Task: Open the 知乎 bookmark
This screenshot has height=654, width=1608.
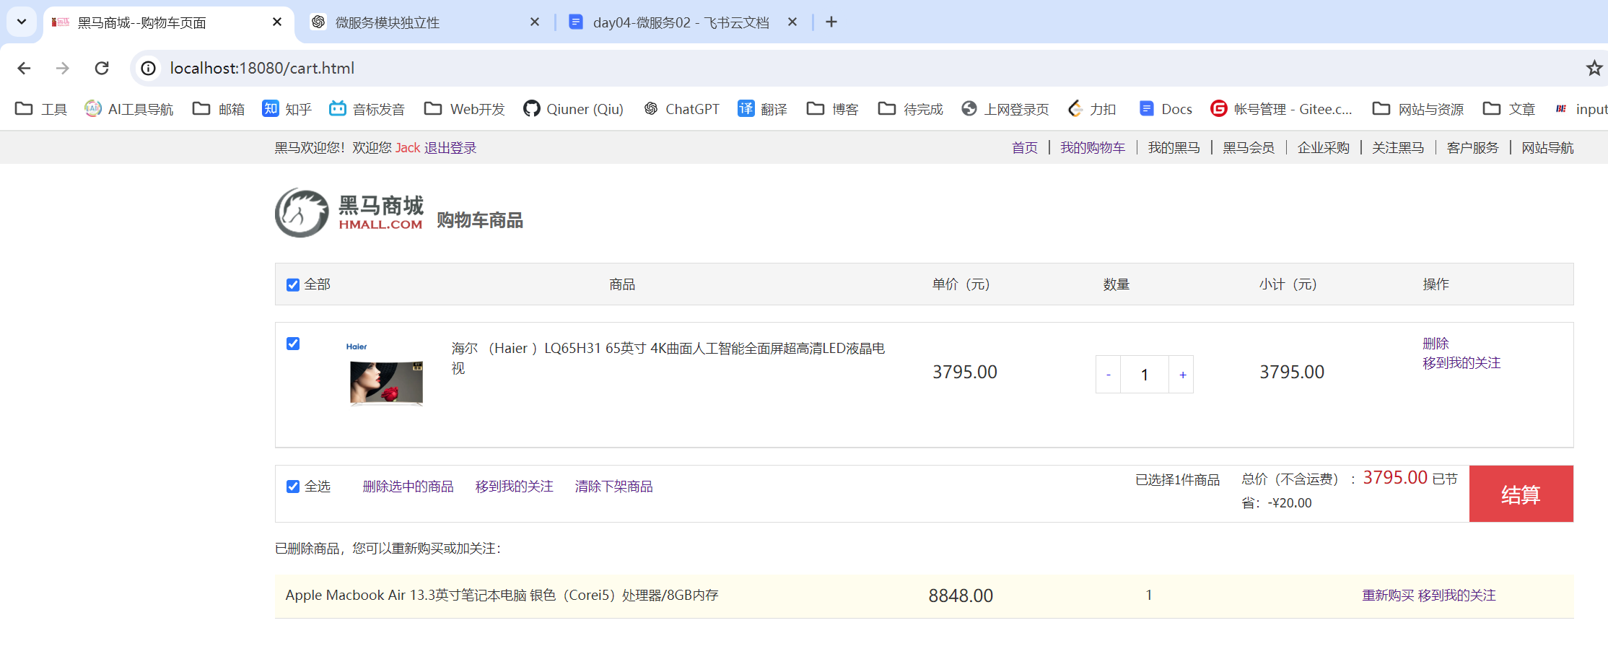Action: click(x=287, y=109)
